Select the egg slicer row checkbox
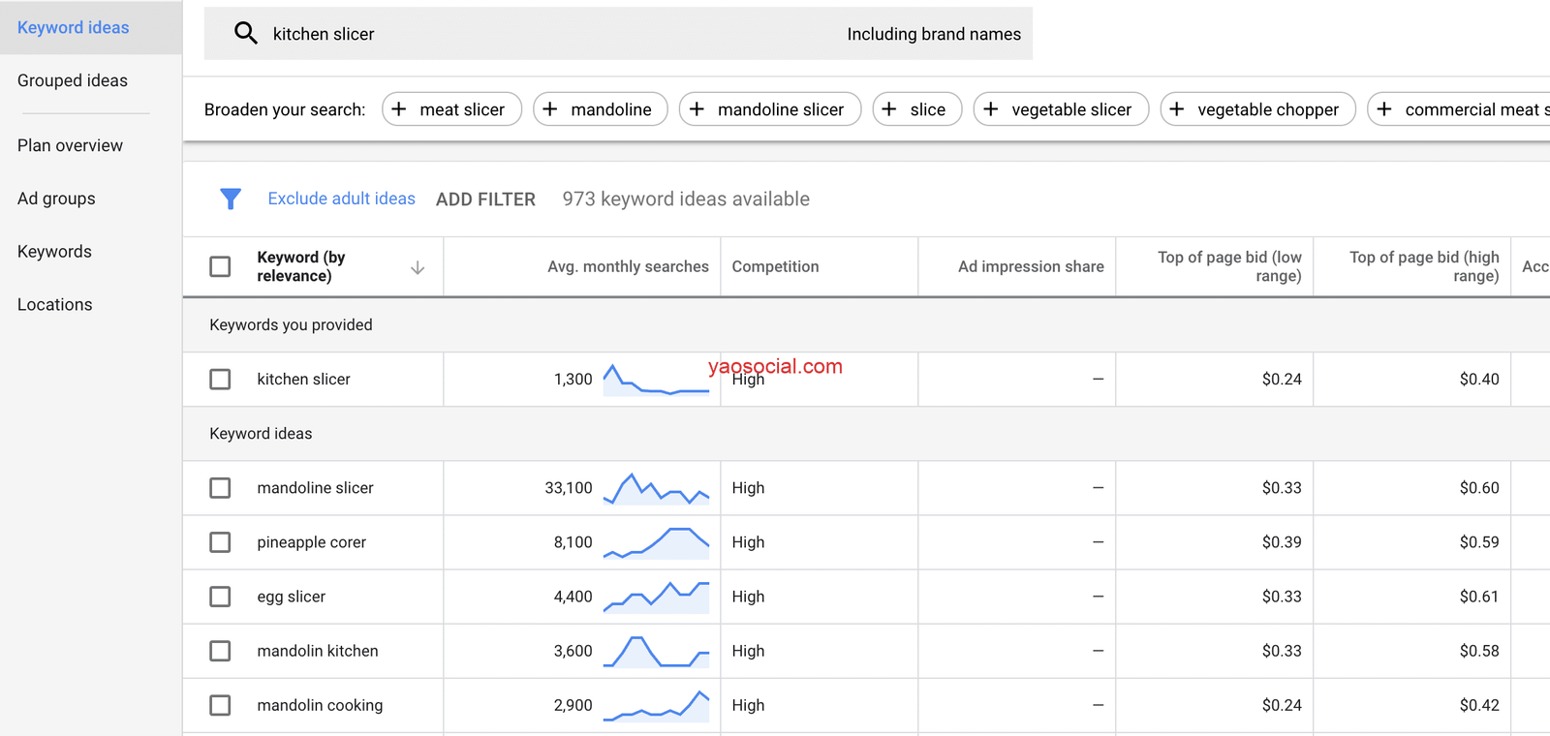Viewport: 1550px width, 736px height. [x=221, y=597]
